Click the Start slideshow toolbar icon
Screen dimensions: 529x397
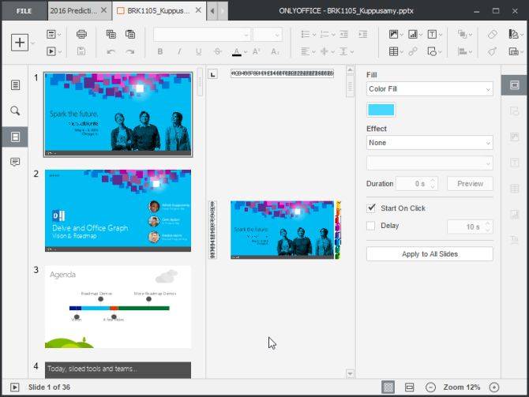click(x=51, y=51)
